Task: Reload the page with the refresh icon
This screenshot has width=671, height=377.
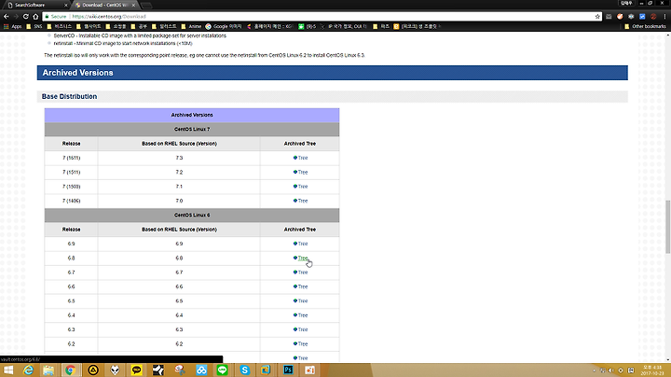Action: point(26,16)
